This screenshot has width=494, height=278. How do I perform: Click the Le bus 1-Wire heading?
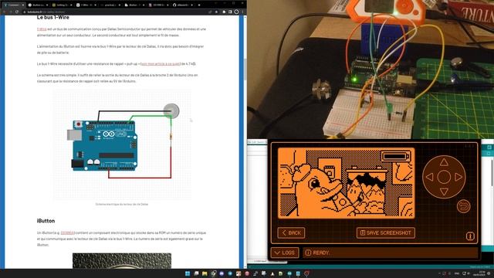tap(53, 17)
